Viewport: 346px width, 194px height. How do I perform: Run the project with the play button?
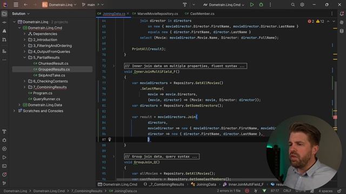click(252, 5)
